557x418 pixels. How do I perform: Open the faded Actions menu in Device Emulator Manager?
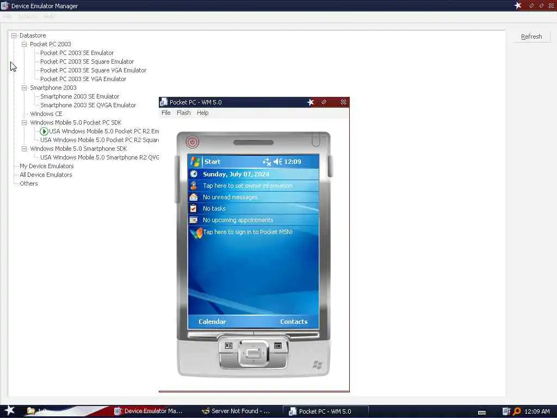coord(27,16)
